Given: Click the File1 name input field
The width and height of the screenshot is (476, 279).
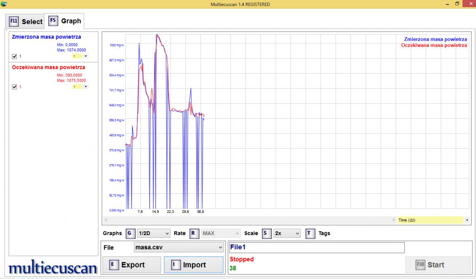Looking at the screenshot, I should pos(316,248).
